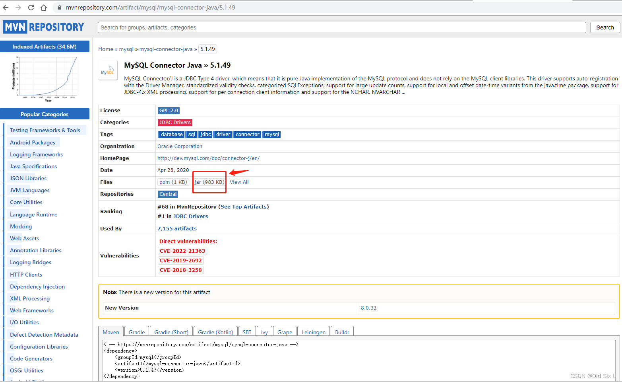Click the MVN Repository logo
The image size is (622, 382).
tap(44, 27)
